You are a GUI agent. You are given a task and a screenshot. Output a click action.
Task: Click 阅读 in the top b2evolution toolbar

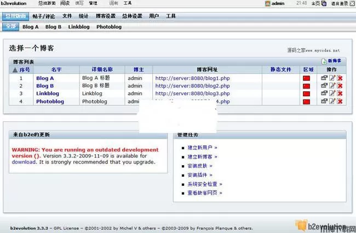(65, 3)
